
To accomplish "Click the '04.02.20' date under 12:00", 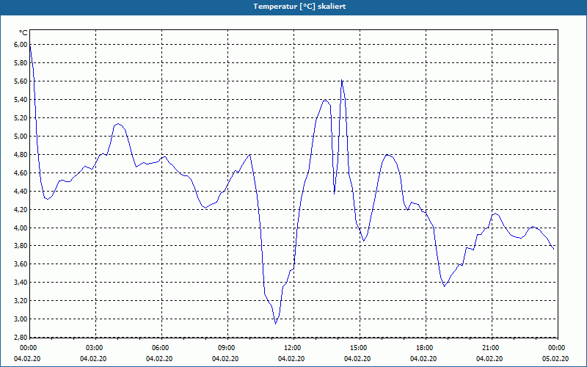I will click(291, 359).
